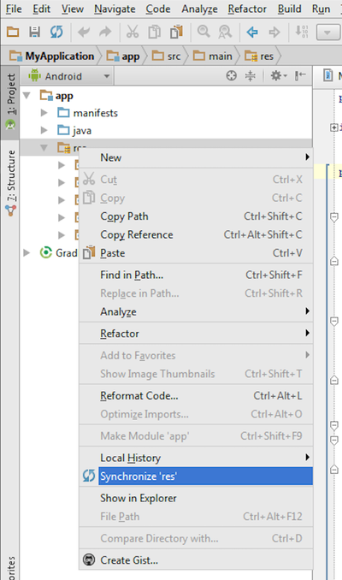Open the Navigate menu
Image resolution: width=342 pixels, height=580 pixels.
coord(115,9)
